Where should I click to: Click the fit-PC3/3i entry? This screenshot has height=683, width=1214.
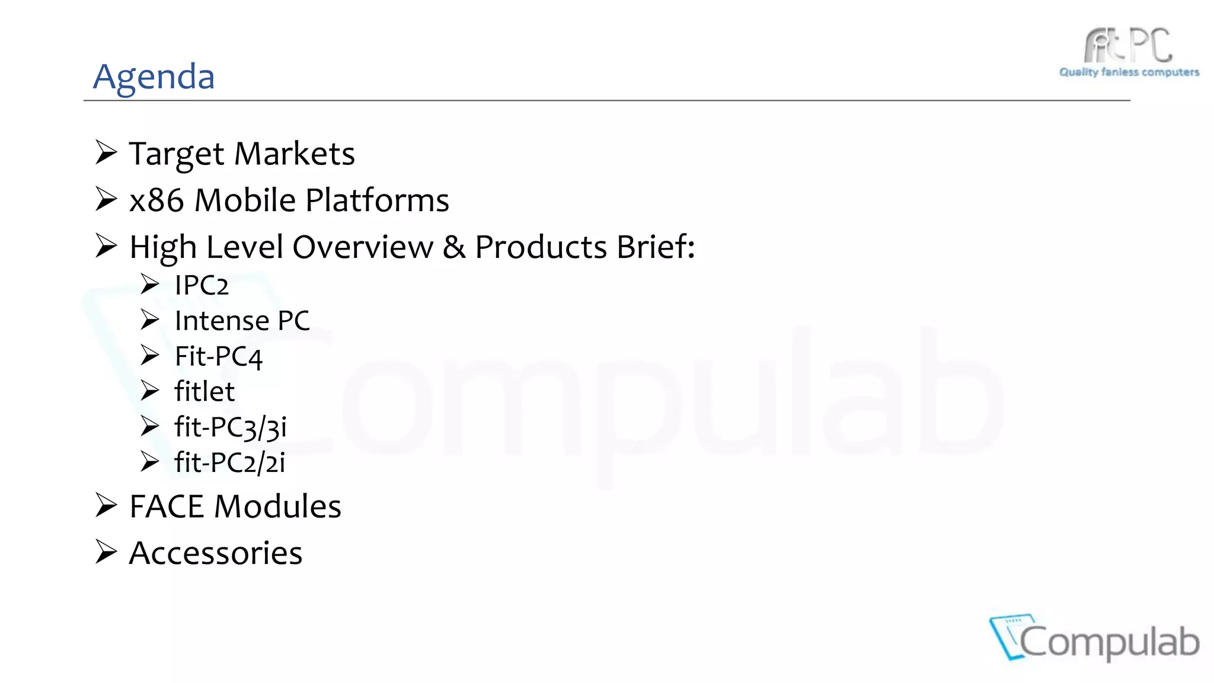(x=231, y=427)
